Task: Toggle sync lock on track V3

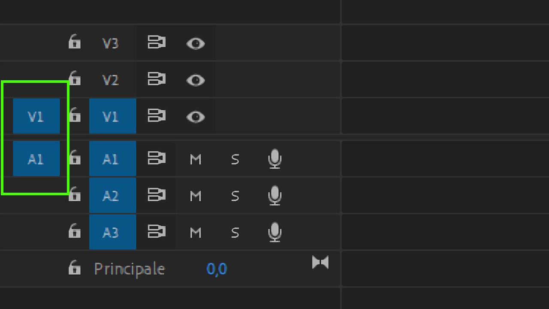Action: point(157,43)
